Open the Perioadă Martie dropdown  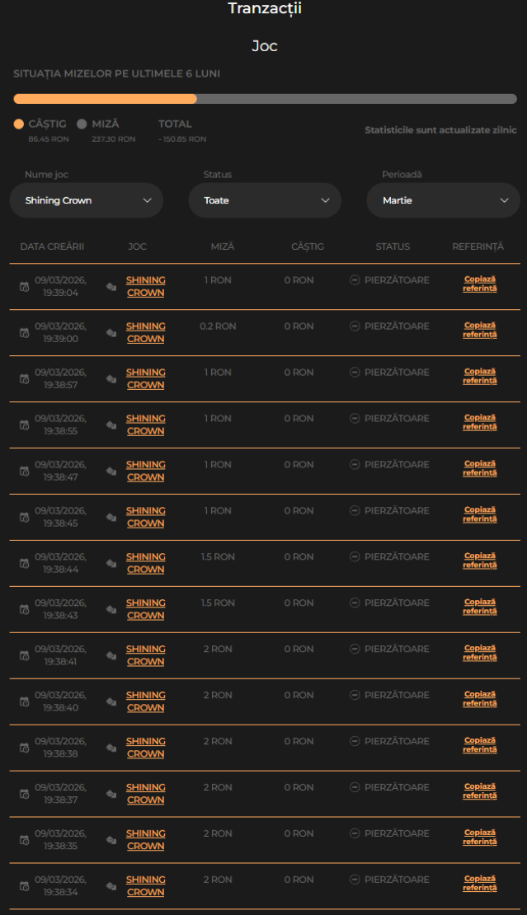(x=444, y=200)
